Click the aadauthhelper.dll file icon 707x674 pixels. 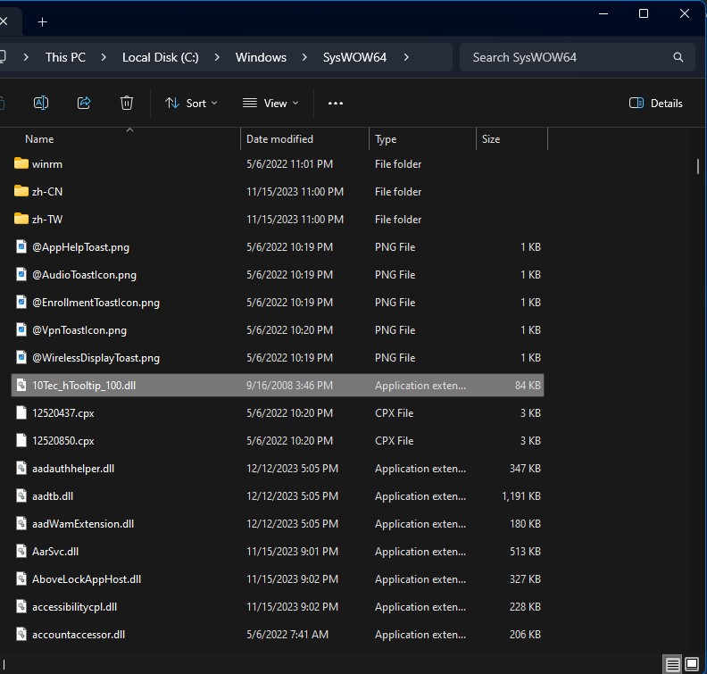pyautogui.click(x=21, y=468)
